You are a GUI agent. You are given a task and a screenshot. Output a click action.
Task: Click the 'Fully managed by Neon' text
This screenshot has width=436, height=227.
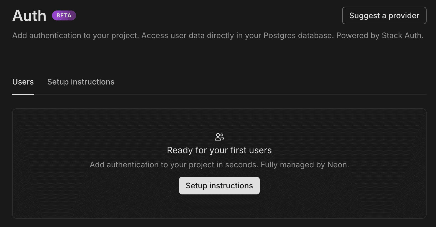tap(304, 165)
